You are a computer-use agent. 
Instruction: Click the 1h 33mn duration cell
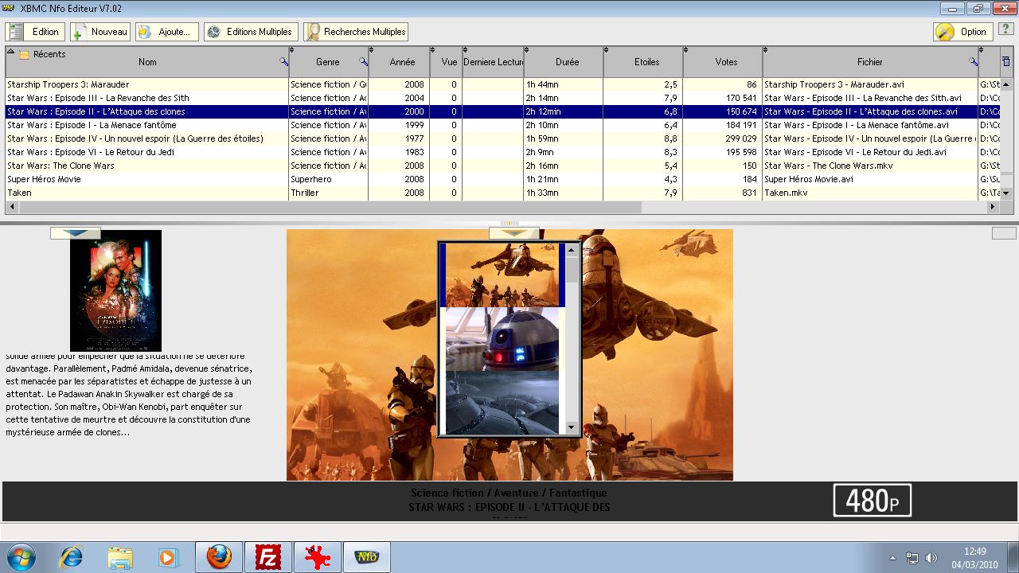pyautogui.click(x=564, y=193)
